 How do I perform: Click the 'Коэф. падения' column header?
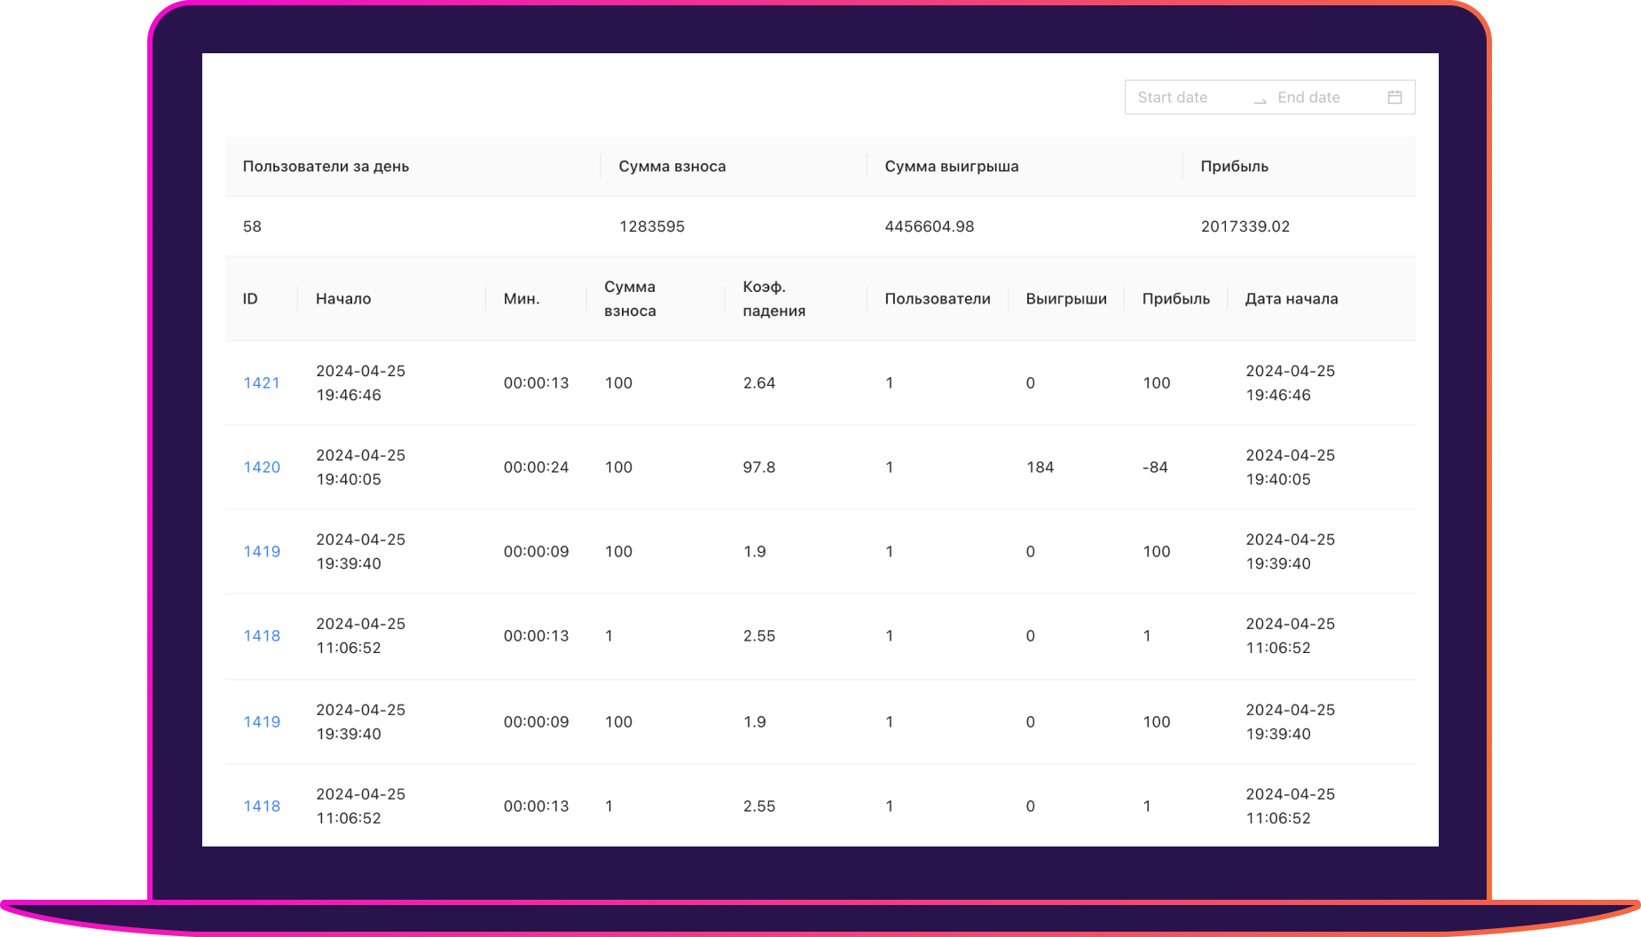coord(774,299)
